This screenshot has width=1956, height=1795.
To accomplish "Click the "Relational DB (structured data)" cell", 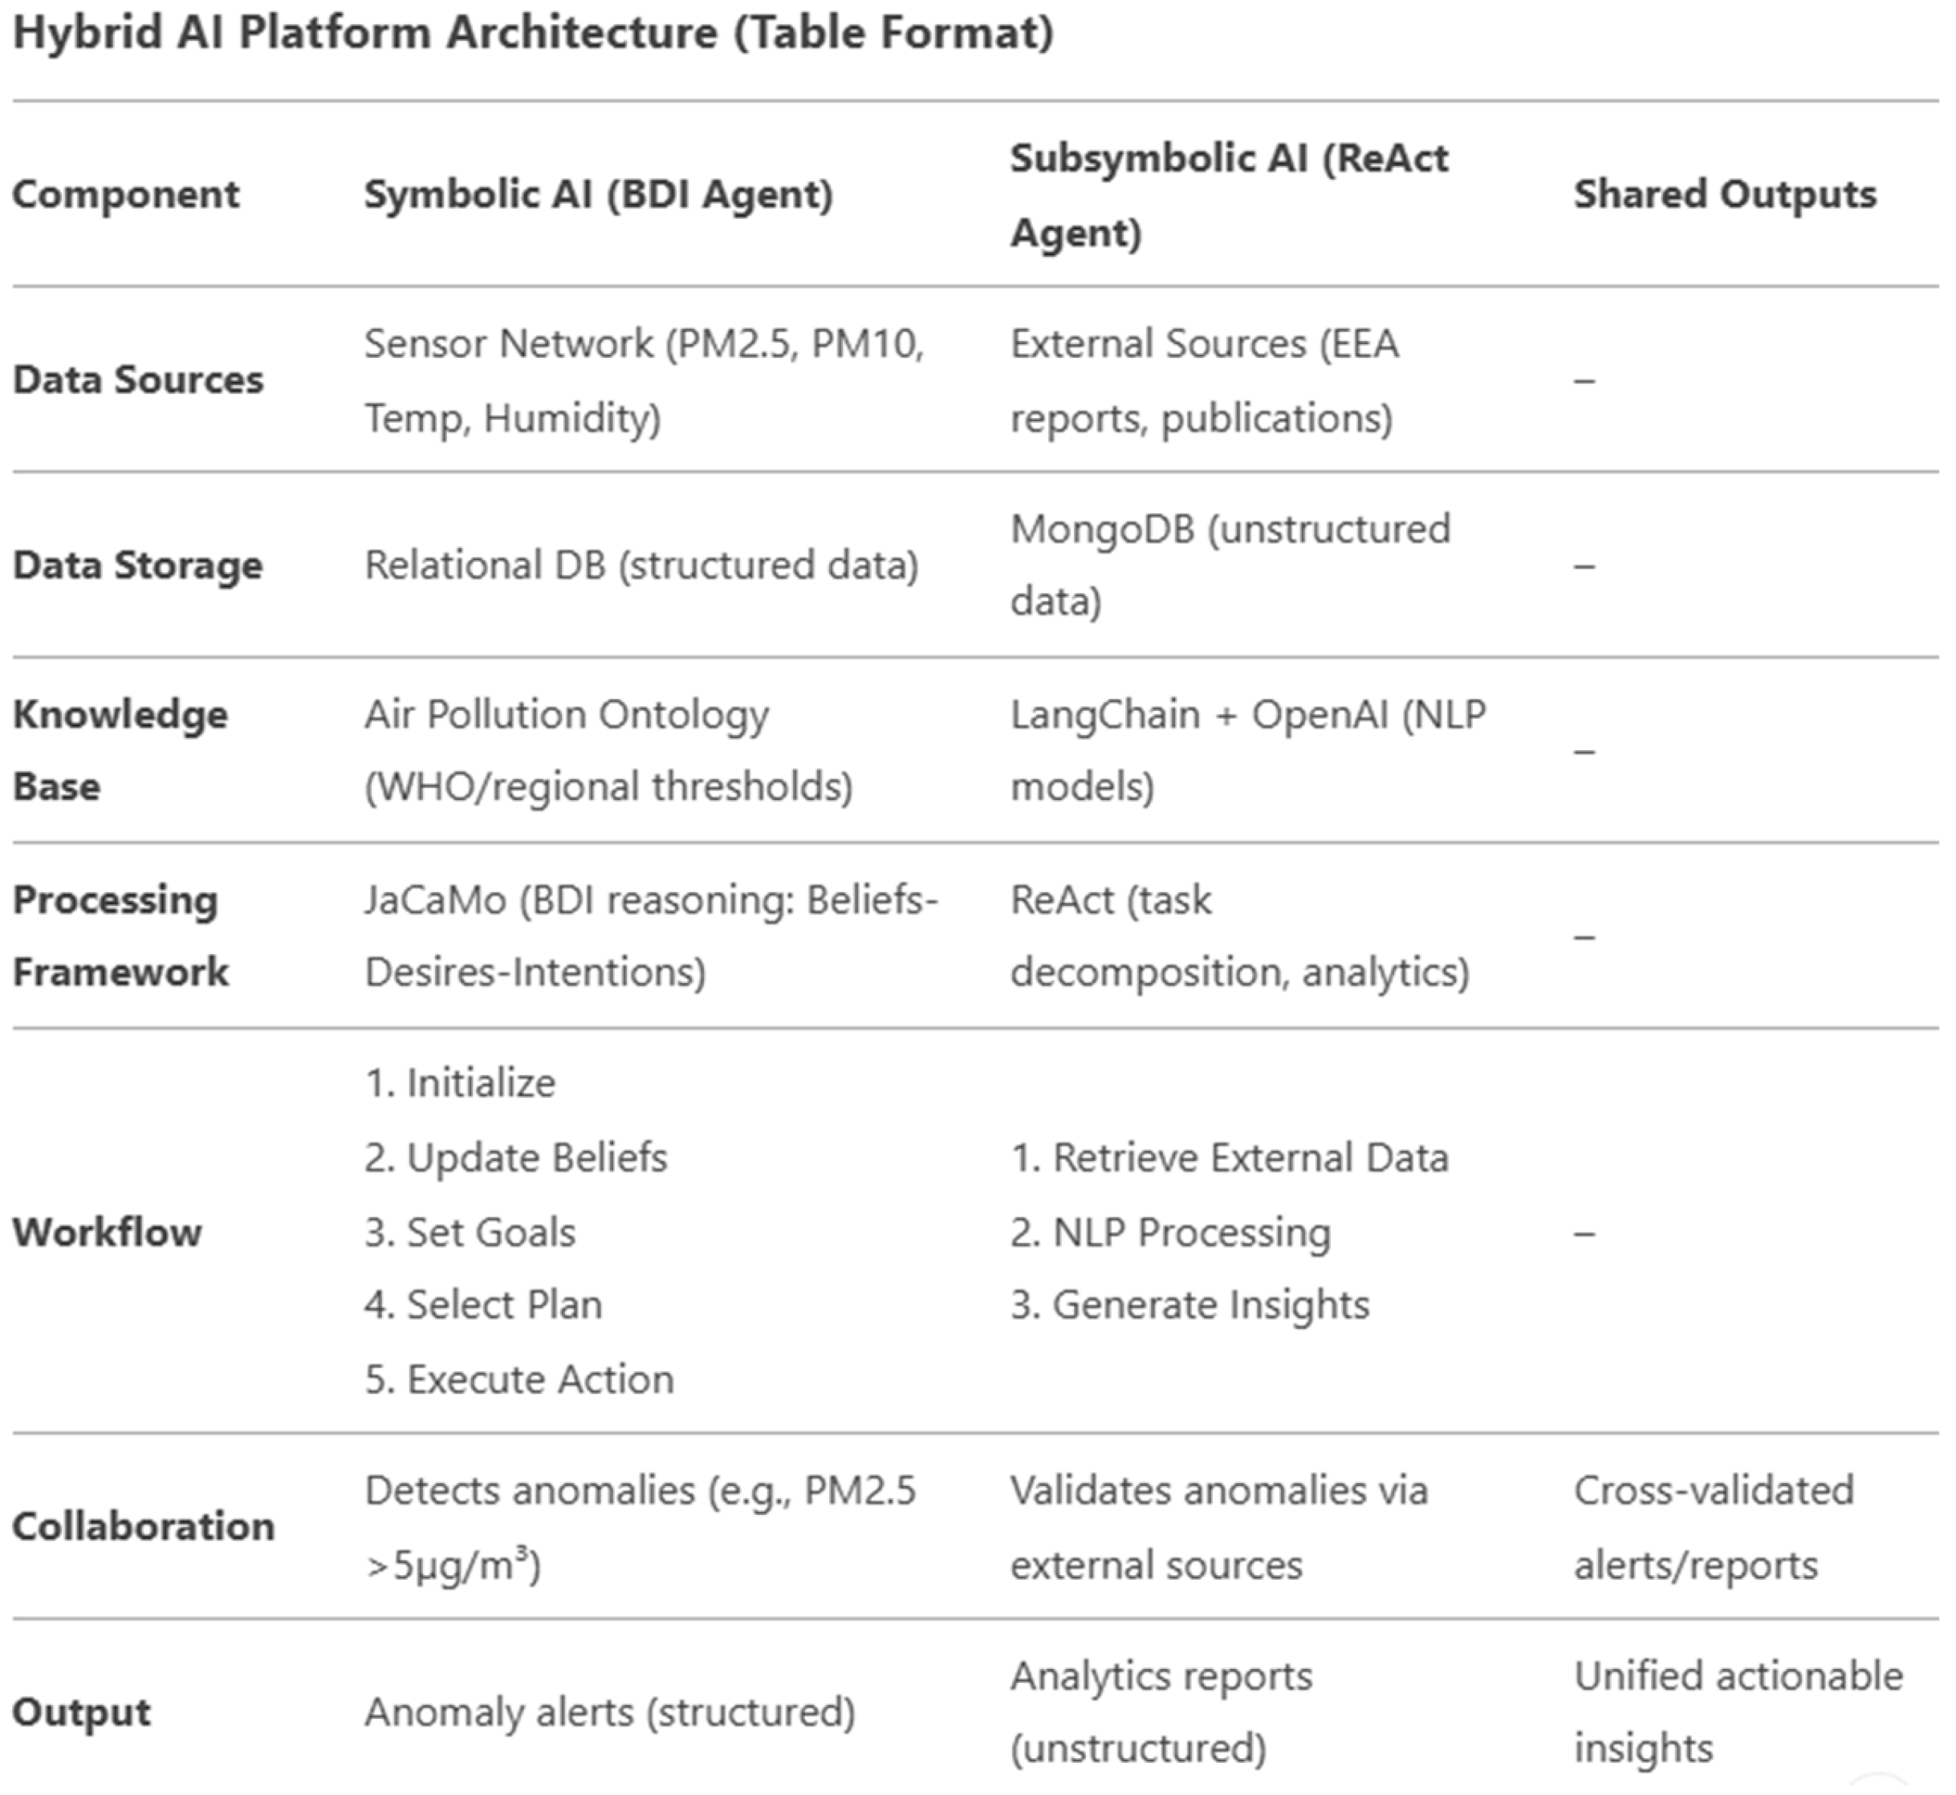I will 641,566.
